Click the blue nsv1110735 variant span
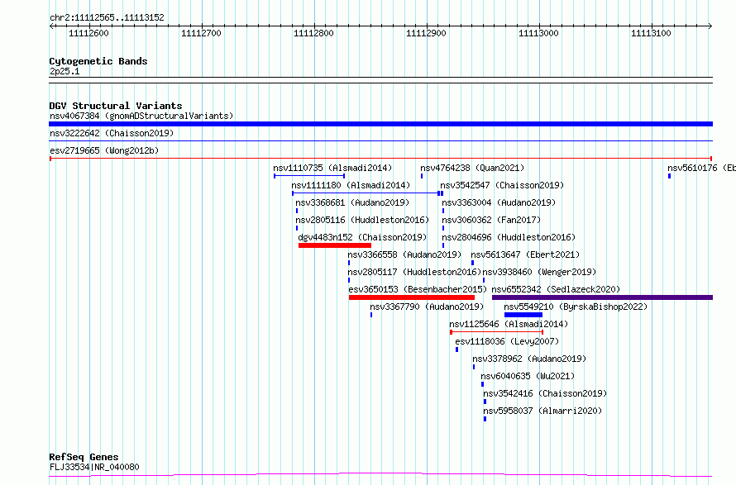This screenshot has width=736, height=485. click(309, 176)
